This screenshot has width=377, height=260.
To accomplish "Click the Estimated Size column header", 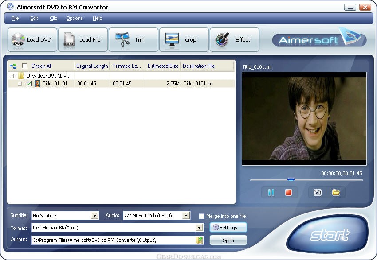I will (163, 66).
